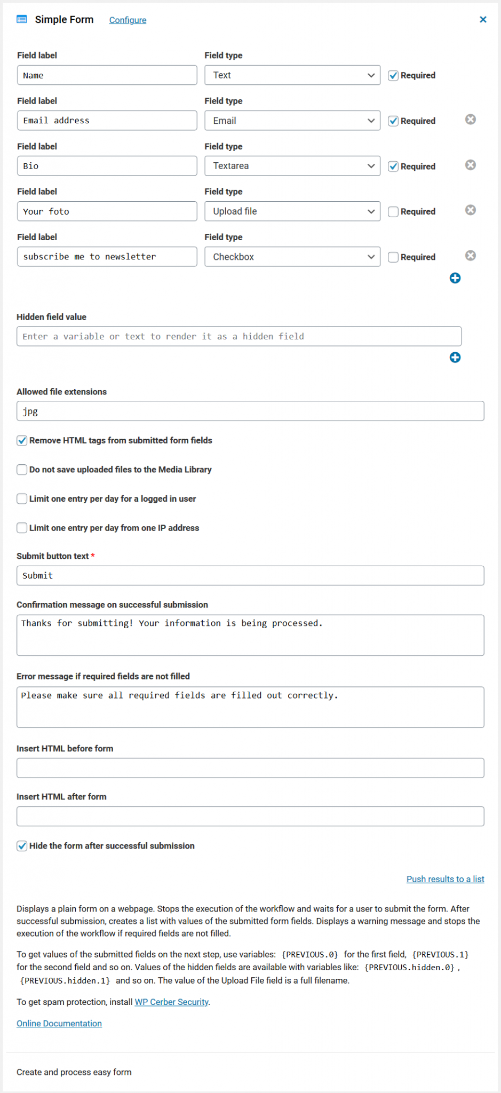501x1093 pixels.
Task: Remove the Bio field
Action: pyautogui.click(x=470, y=165)
